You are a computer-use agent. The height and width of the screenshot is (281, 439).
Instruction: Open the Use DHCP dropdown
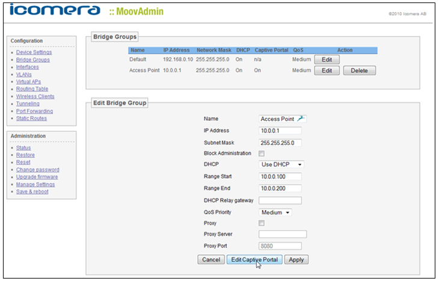281,164
